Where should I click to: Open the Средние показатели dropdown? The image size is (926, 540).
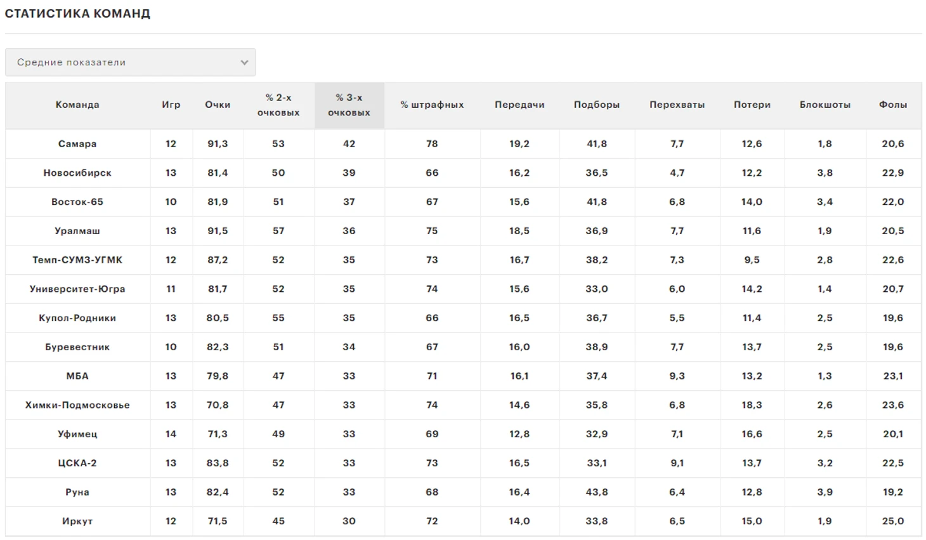[x=130, y=62]
